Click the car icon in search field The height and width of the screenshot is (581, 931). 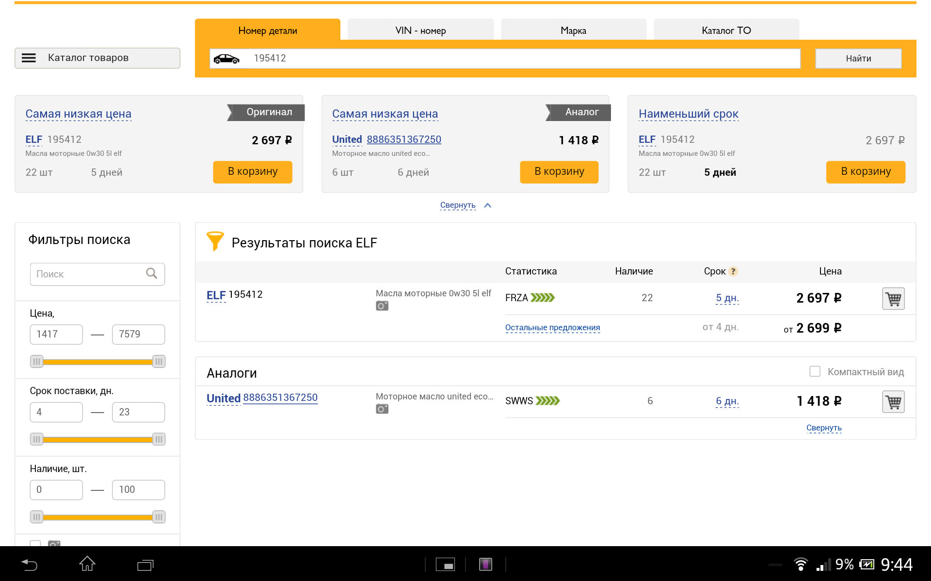[226, 59]
